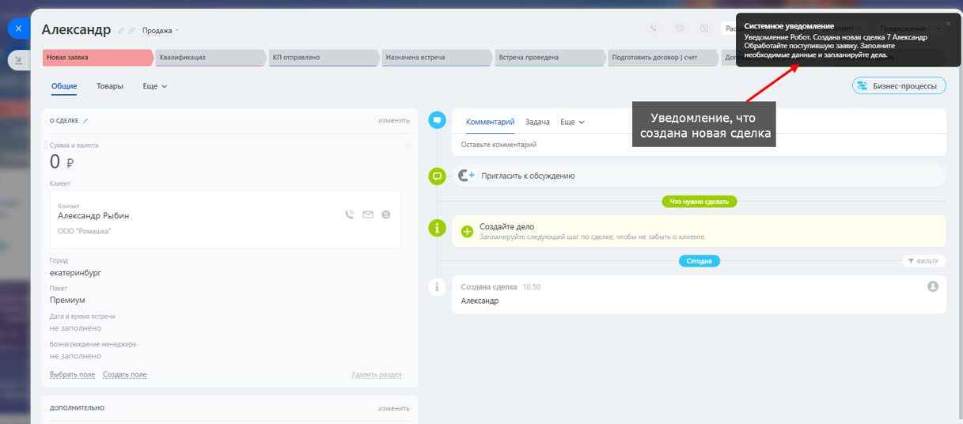The image size is (963, 424).
Task: Click the add-user icon beside Пригласить
Action: [x=467, y=176]
